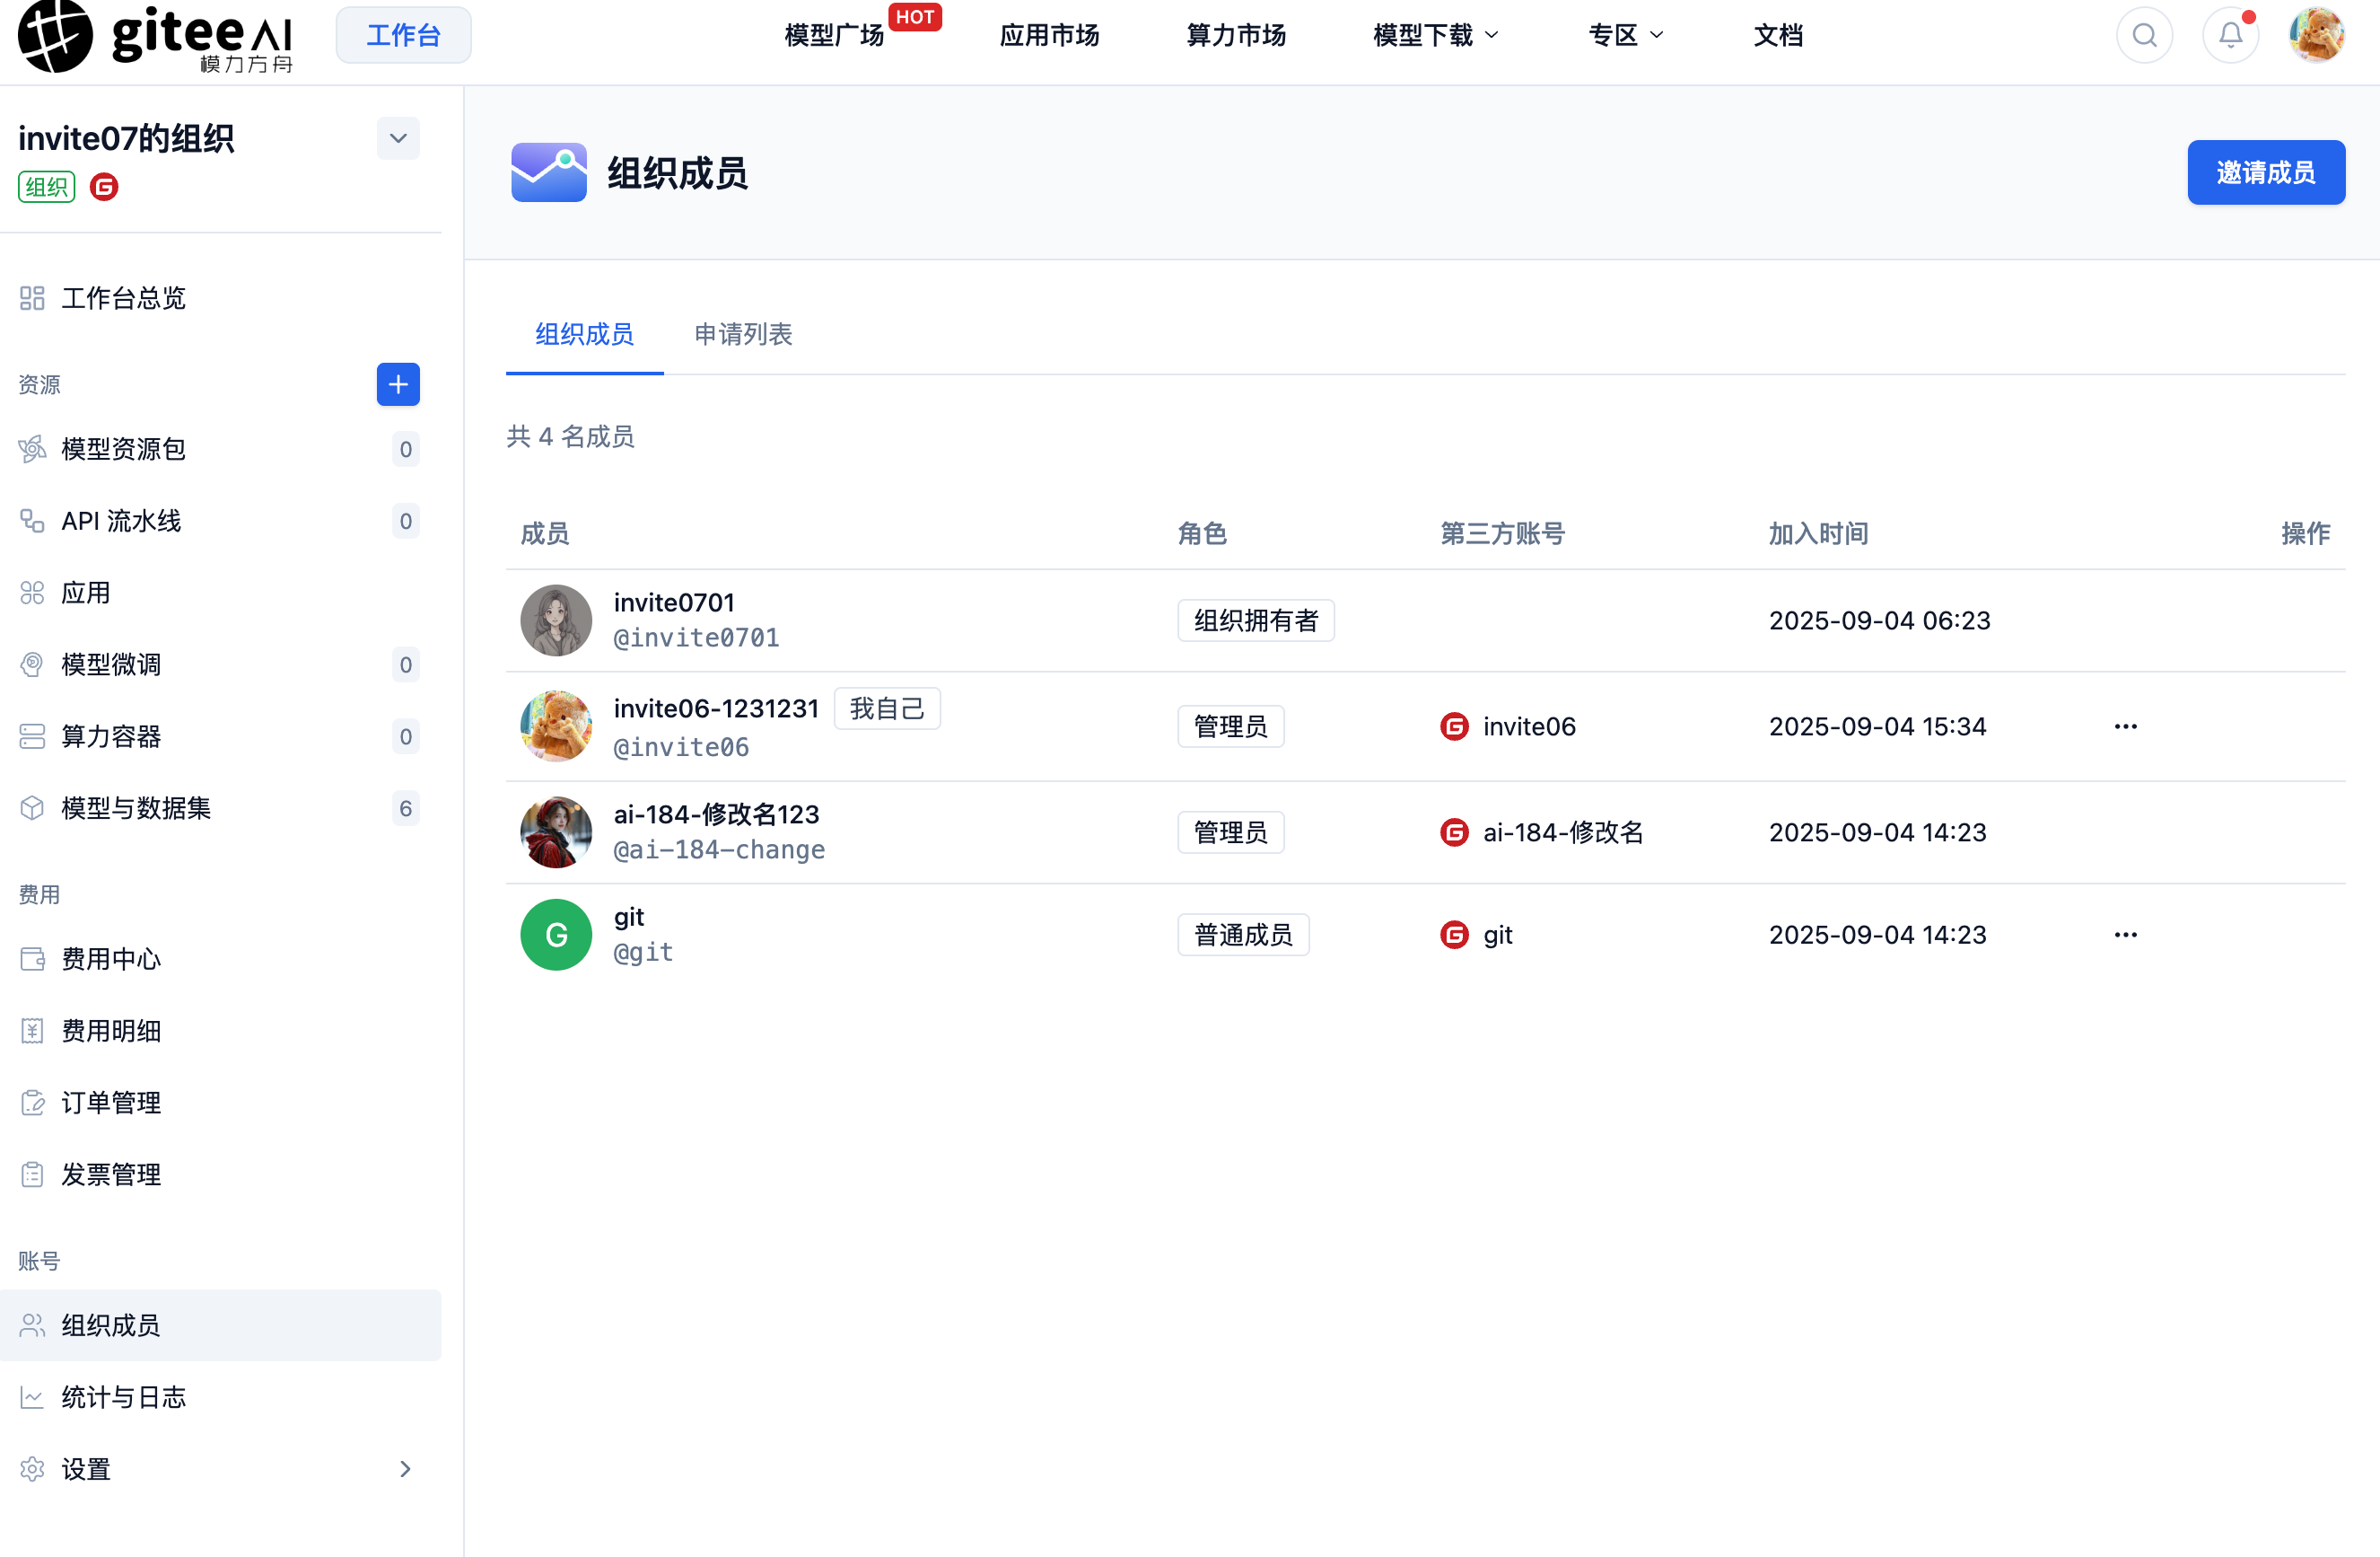
Task: Open the user avatar menu
Action: point(2316,35)
